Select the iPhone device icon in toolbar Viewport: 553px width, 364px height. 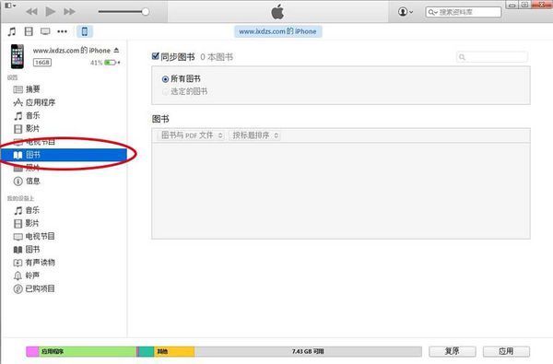pos(85,31)
